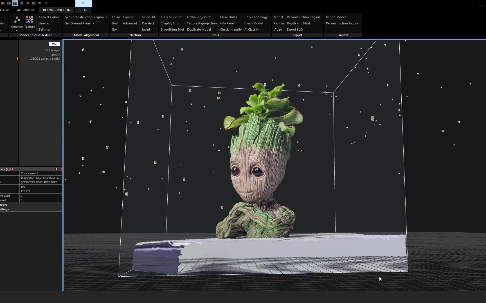Click Expand selection
Screen dimensions: 486x303
pyautogui.click(x=128, y=17)
